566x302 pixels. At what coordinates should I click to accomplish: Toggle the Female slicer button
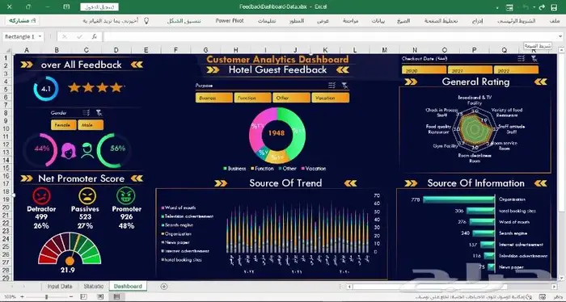[x=64, y=124]
